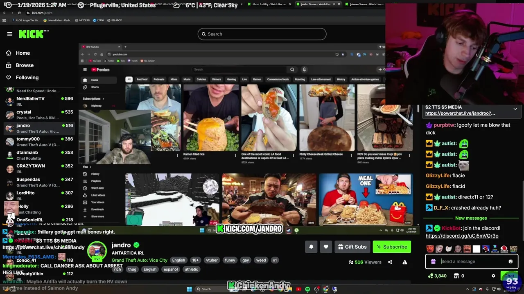Click New messages indicator in chat

coord(471,218)
